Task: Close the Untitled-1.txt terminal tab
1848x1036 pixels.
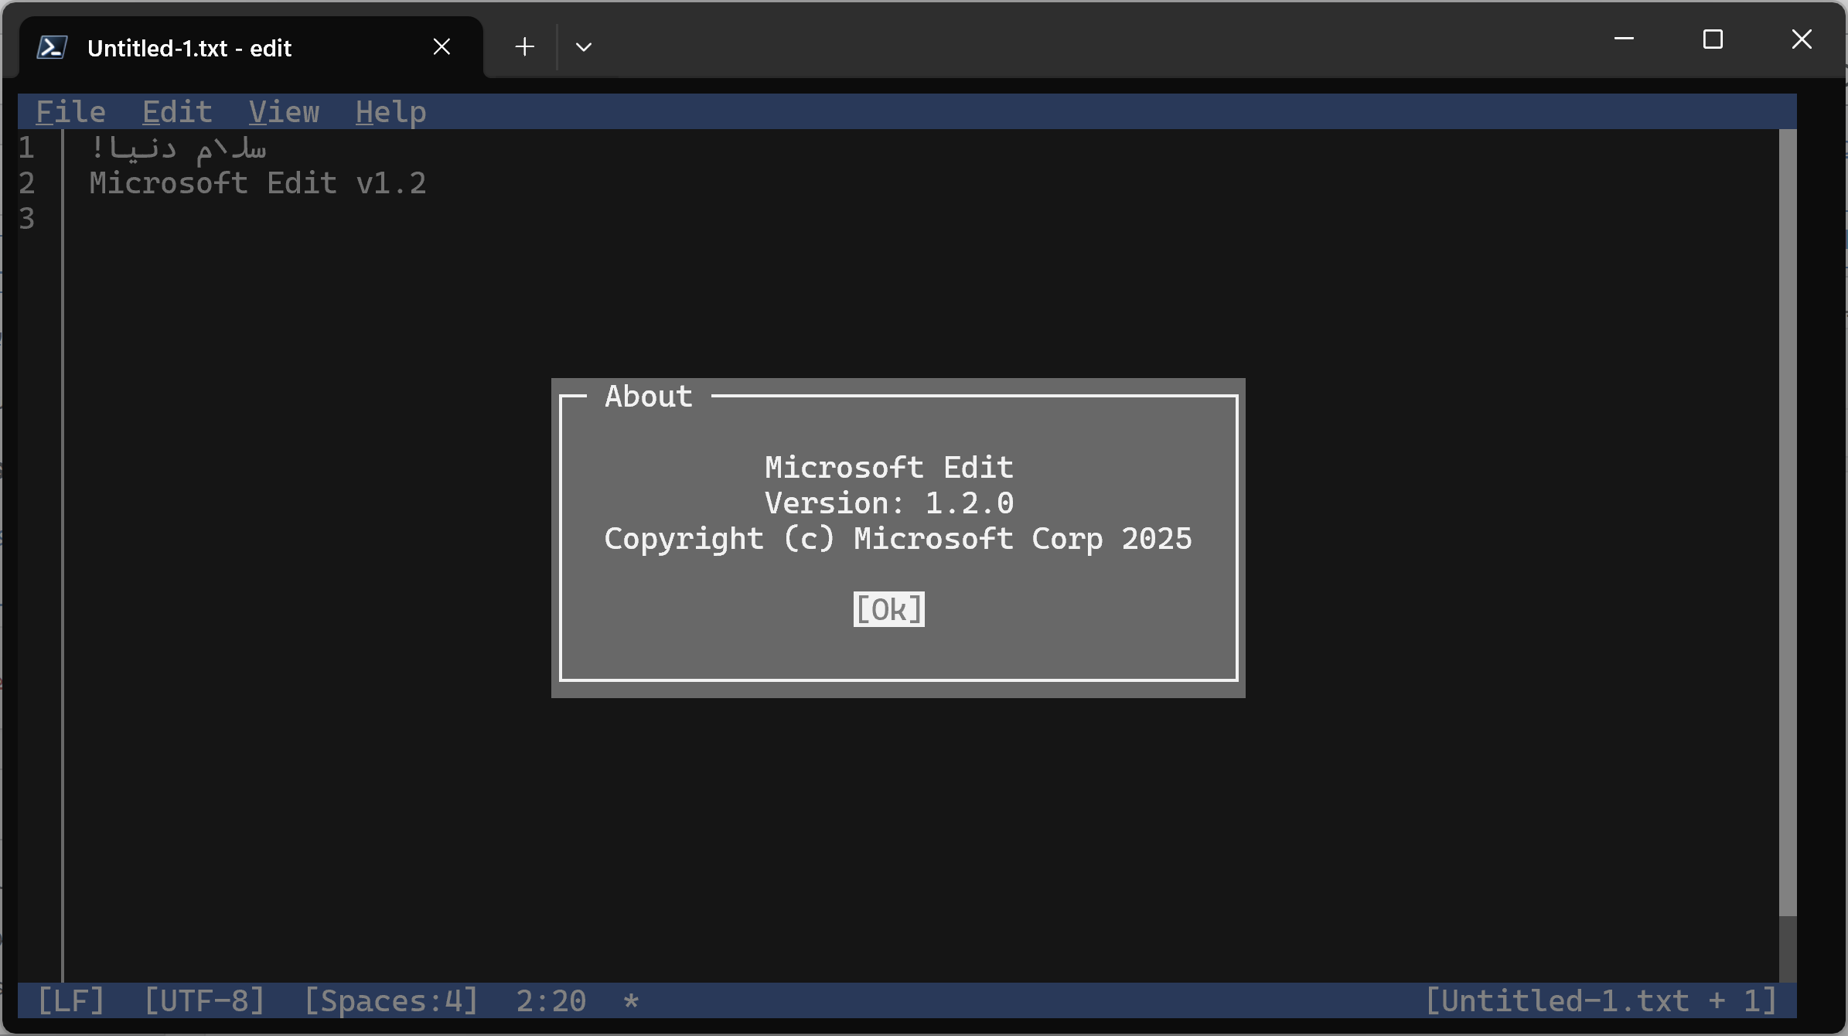Action: tap(442, 46)
